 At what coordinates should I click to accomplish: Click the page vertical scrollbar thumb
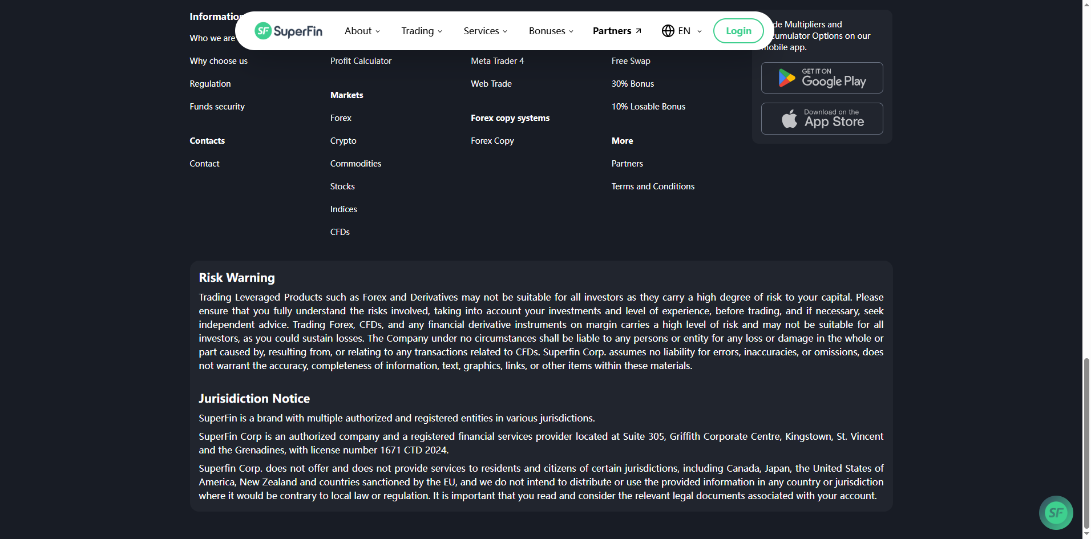(1086, 444)
